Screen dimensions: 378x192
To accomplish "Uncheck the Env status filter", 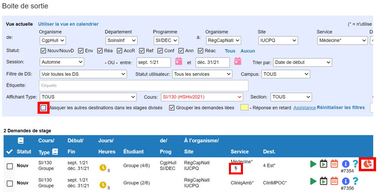I will click(80, 51).
